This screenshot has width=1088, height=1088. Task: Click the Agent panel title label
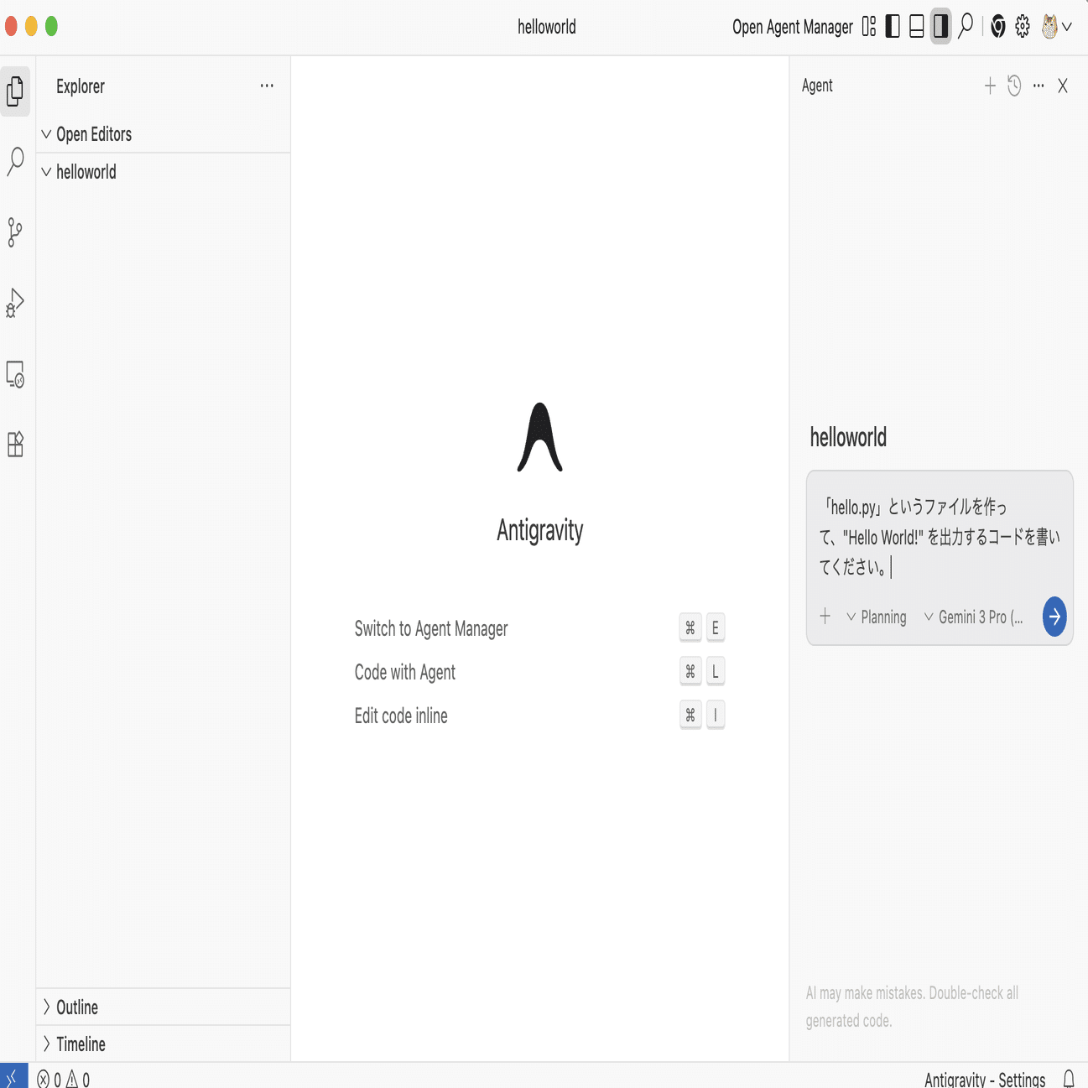pyautogui.click(x=817, y=86)
